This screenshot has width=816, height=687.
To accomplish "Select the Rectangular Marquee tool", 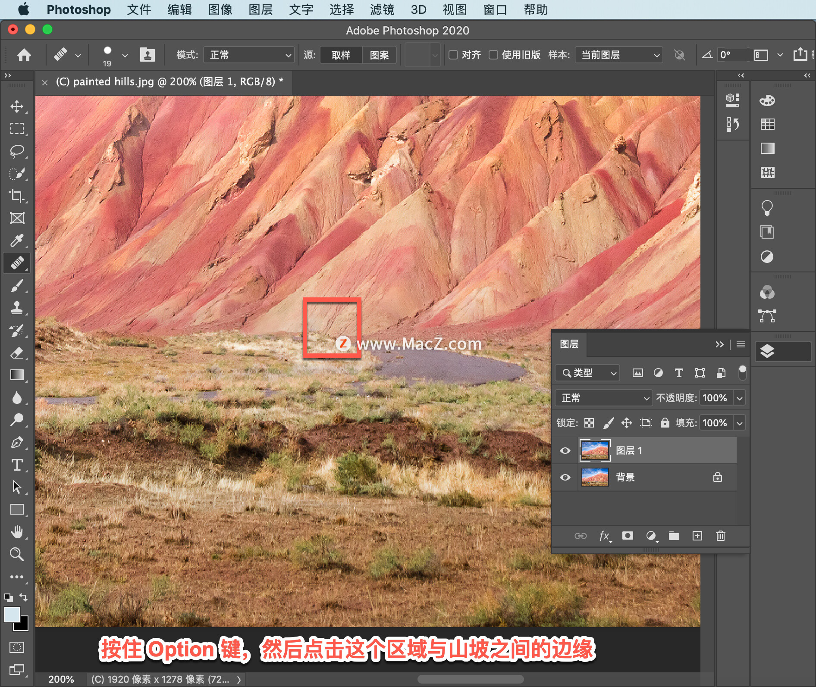I will tap(17, 128).
